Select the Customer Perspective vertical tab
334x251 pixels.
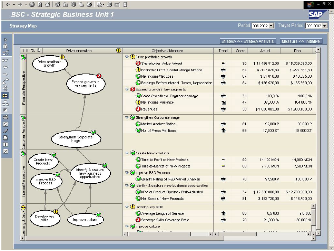tap(23, 132)
